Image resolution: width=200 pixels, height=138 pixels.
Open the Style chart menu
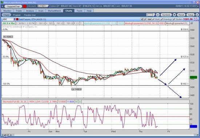click(x=156, y=19)
